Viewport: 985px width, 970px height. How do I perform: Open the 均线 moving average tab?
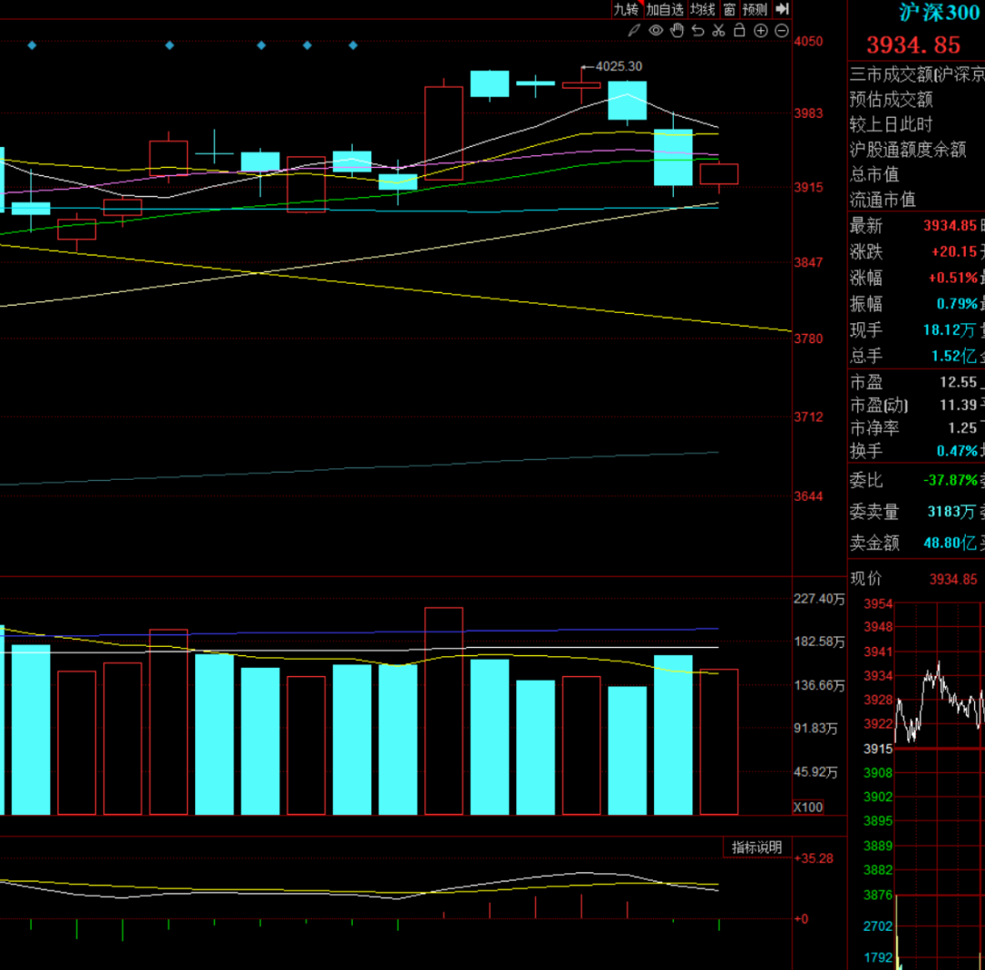coord(702,9)
